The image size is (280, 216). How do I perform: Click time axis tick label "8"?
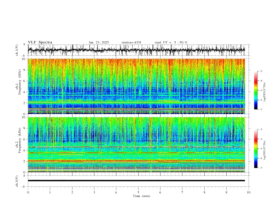click(204, 192)
